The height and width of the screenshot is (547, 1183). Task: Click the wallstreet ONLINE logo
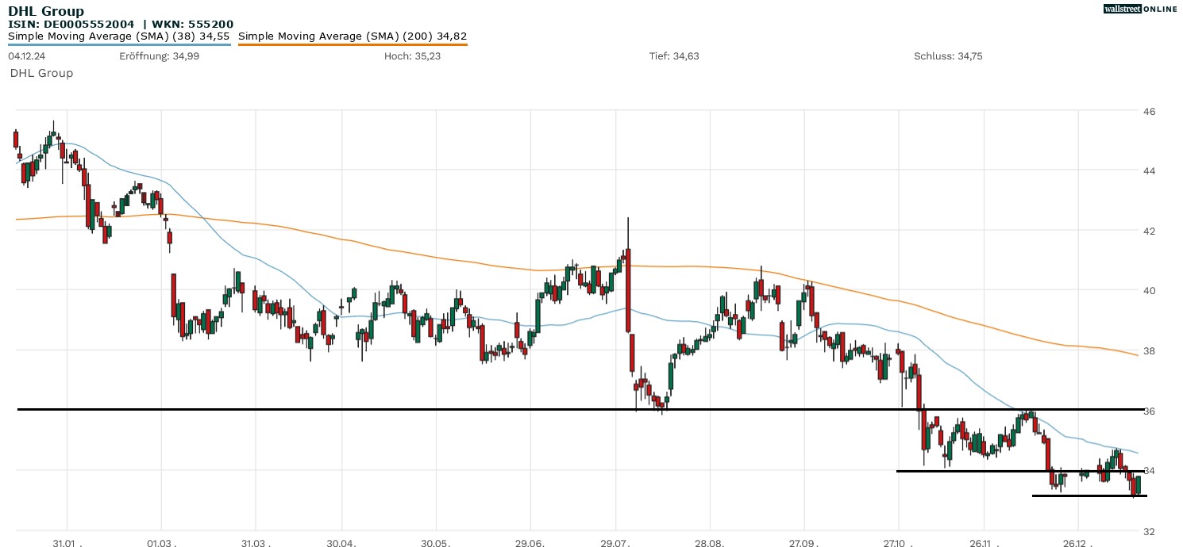[1140, 9]
